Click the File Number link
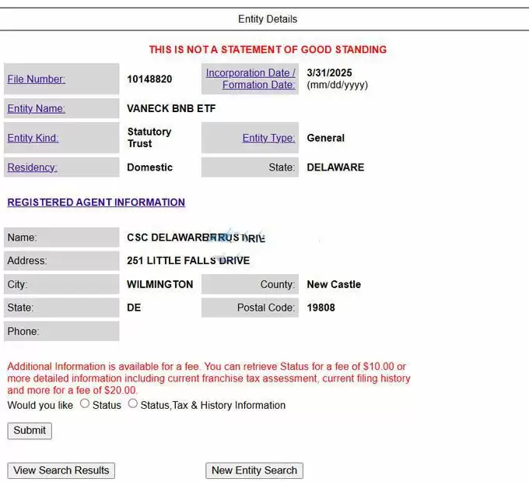The image size is (529, 482). tap(36, 79)
